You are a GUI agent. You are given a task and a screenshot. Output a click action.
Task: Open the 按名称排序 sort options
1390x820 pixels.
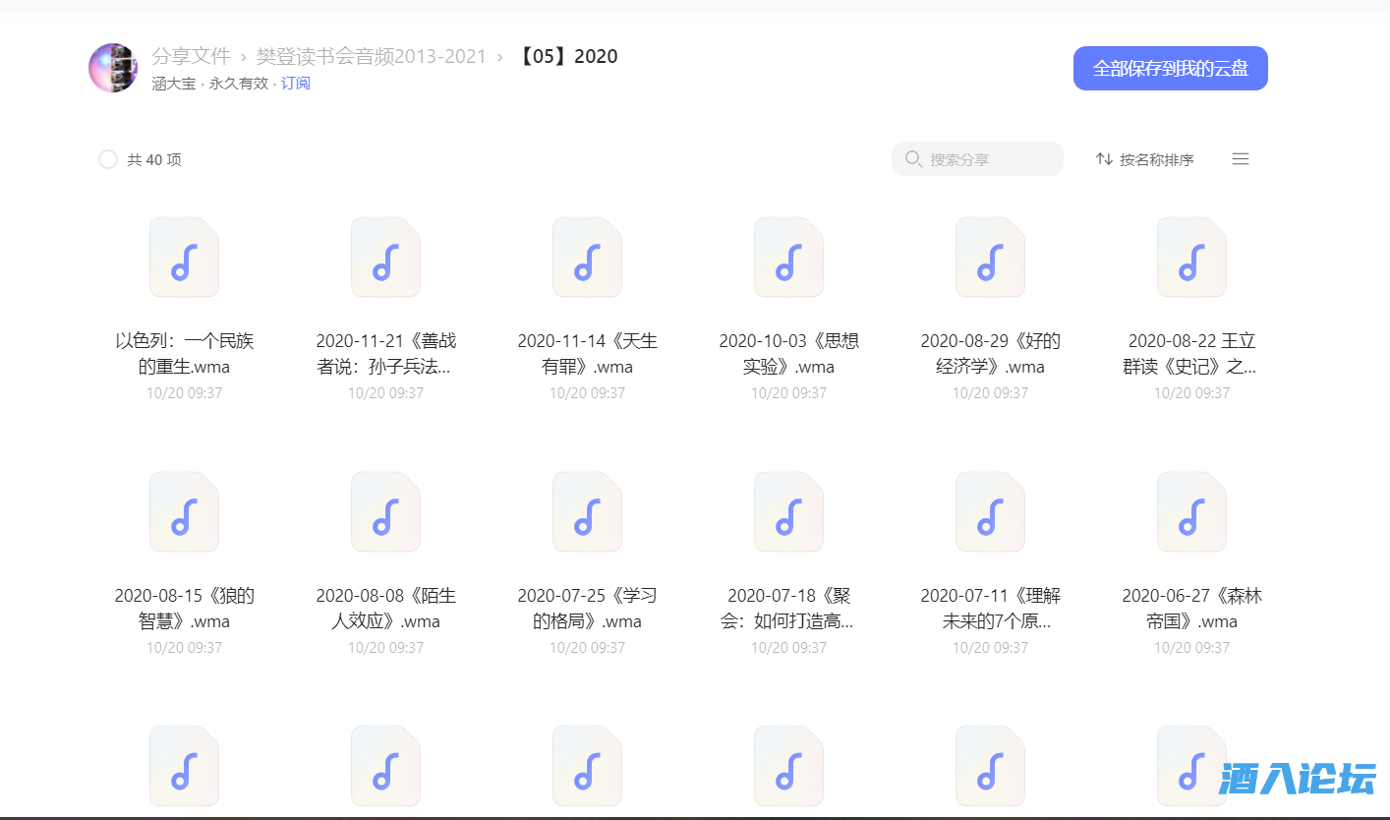1156,158
